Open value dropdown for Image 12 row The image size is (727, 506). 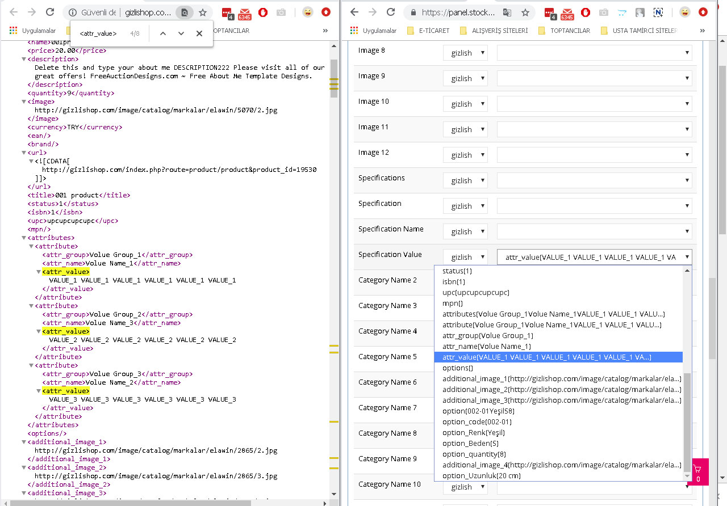tap(594, 155)
